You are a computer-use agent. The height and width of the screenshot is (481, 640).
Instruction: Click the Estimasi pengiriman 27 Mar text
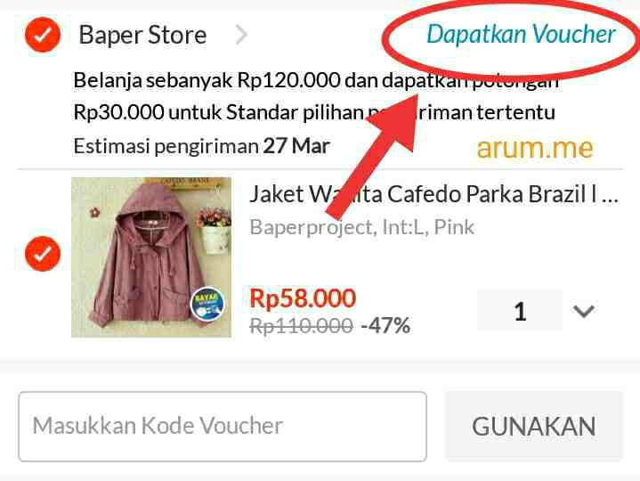202,146
